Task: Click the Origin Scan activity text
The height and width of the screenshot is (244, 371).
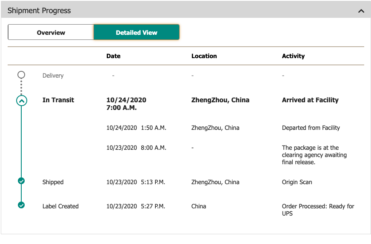Action: [297, 182]
